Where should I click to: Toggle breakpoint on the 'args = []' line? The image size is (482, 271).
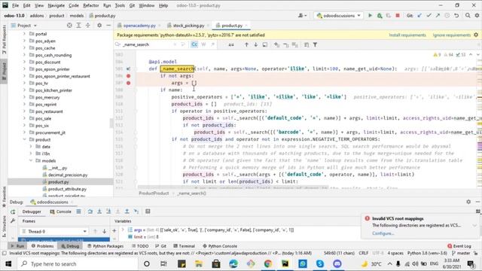click(129, 83)
